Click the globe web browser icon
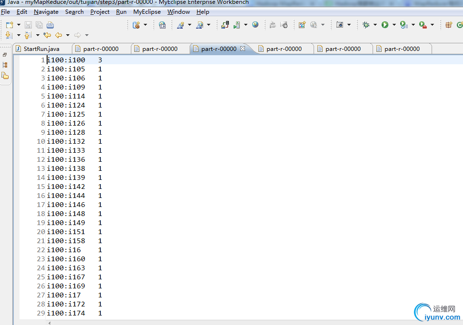The width and height of the screenshot is (463, 325). [x=256, y=25]
